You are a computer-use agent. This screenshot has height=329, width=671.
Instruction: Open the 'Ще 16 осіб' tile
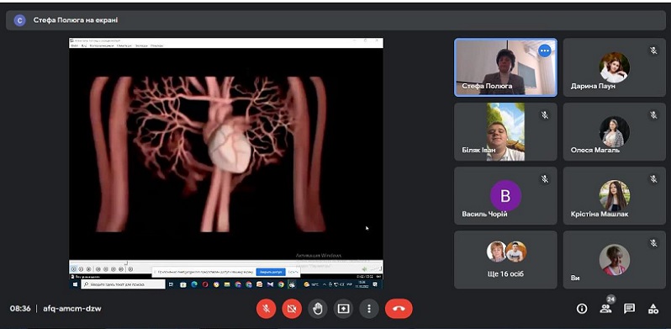(x=505, y=260)
